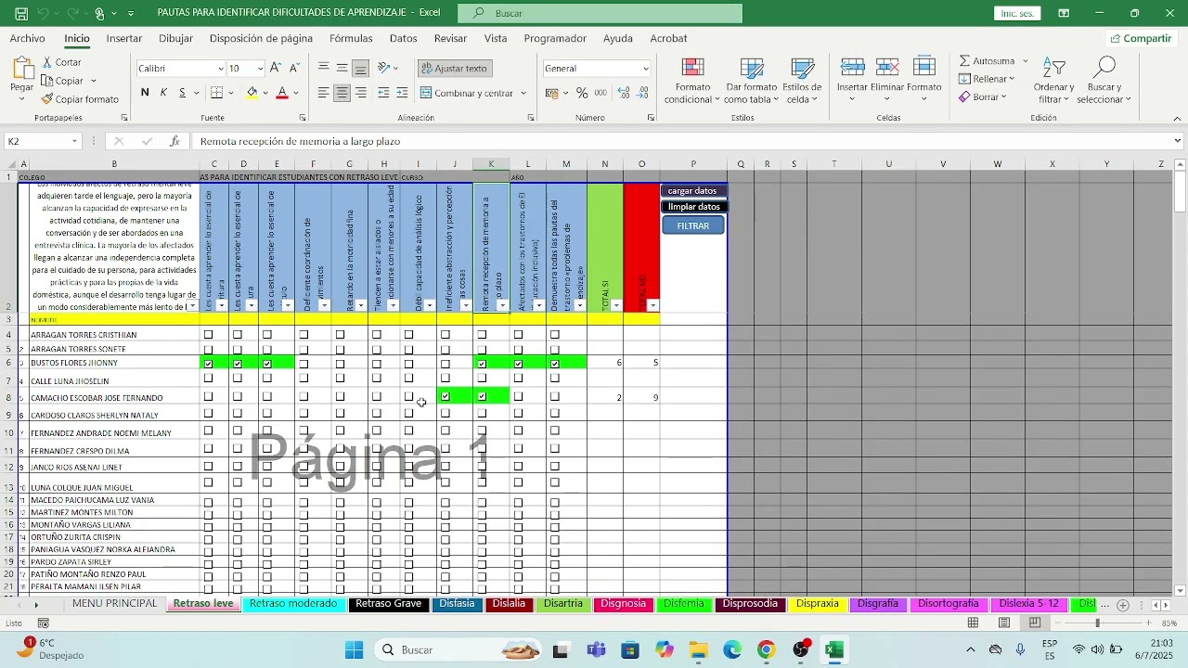The image size is (1188, 668).
Task: Open the font name Calibri dropdown
Action: point(221,69)
